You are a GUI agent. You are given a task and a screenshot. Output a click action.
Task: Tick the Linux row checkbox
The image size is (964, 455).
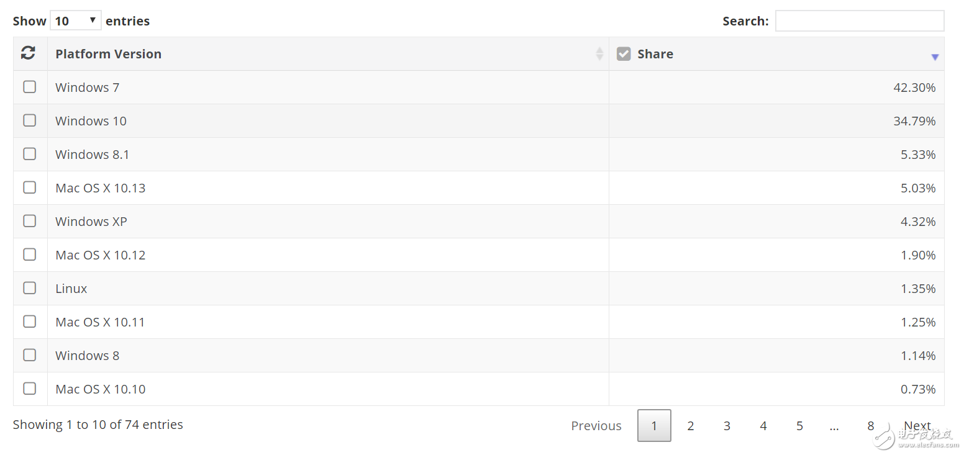pyautogui.click(x=29, y=288)
